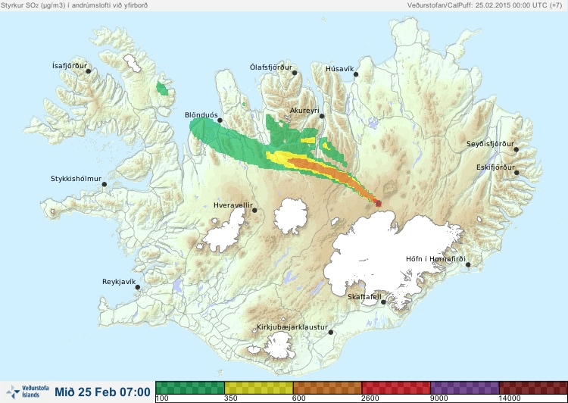Screen dimensions: 568x403
Task: Click the 'Veðurstofan/CalPuff' header text
Action: [x=440, y=5]
